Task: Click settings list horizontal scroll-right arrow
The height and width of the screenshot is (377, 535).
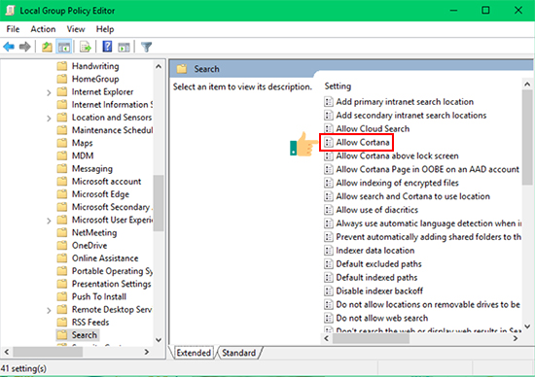Action: pyautogui.click(x=516, y=338)
